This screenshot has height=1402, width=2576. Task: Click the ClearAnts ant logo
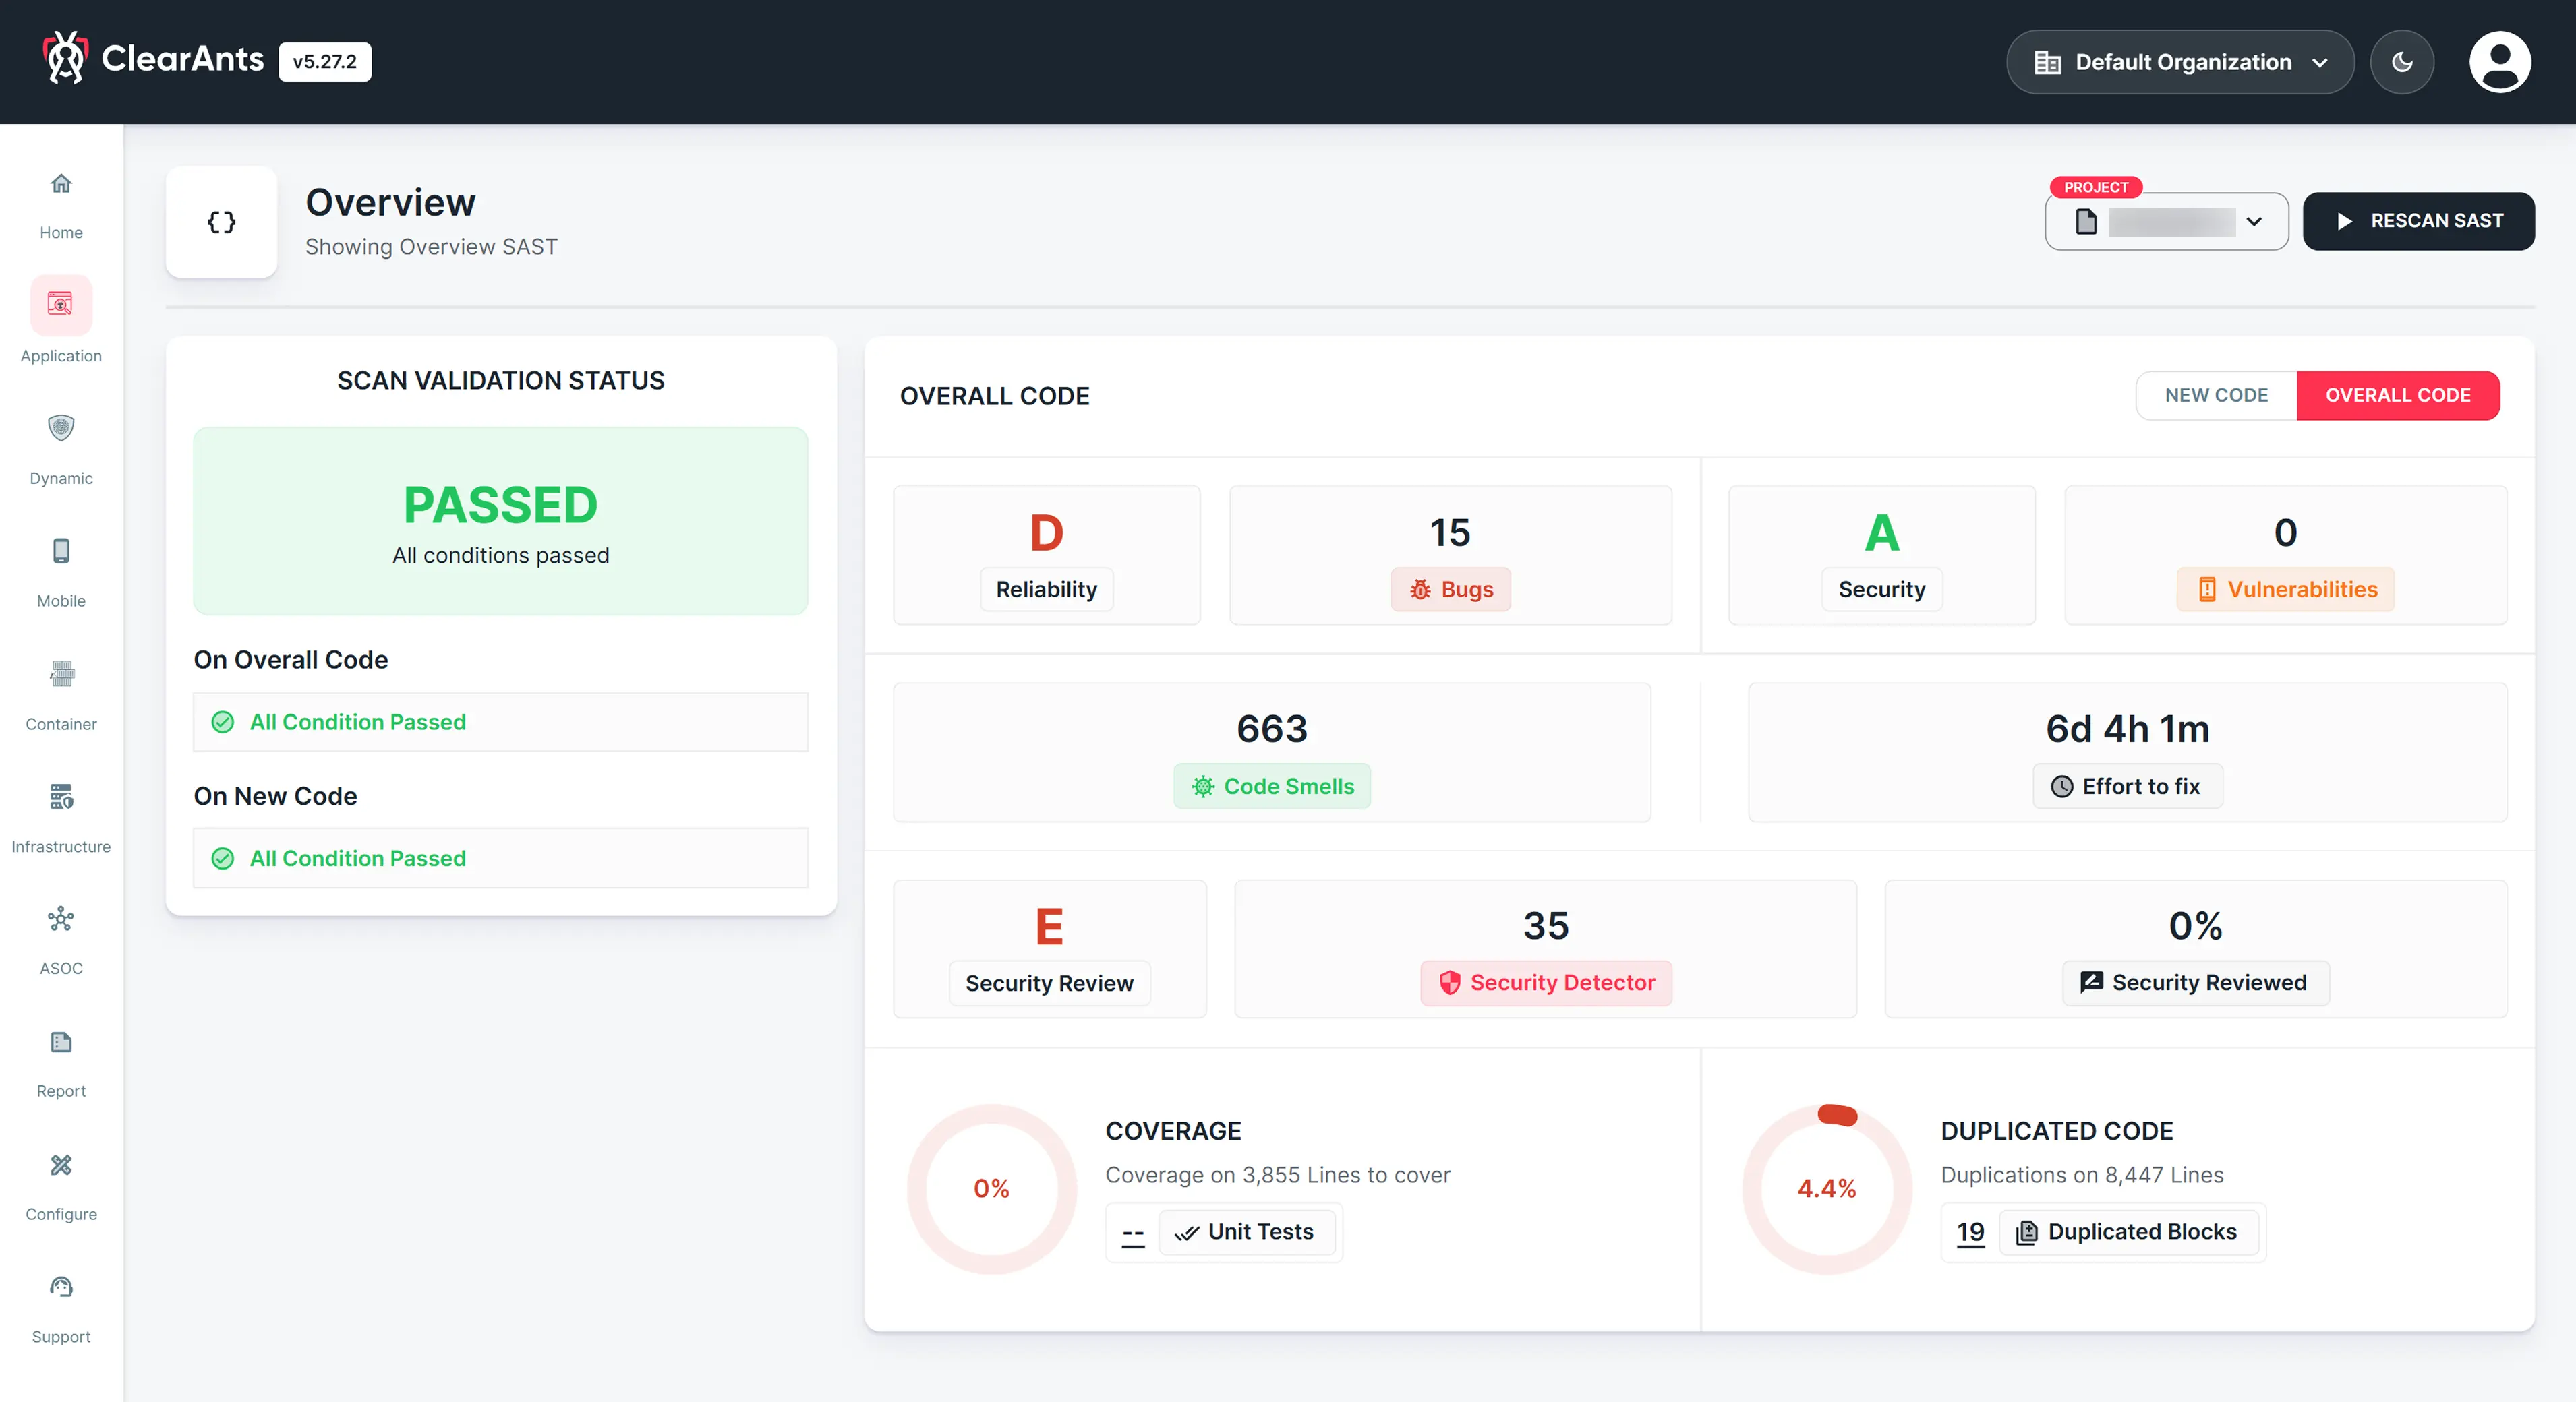coord(66,58)
